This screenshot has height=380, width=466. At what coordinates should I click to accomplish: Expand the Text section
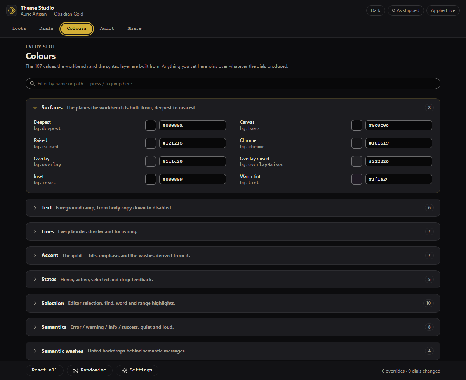pos(233,208)
